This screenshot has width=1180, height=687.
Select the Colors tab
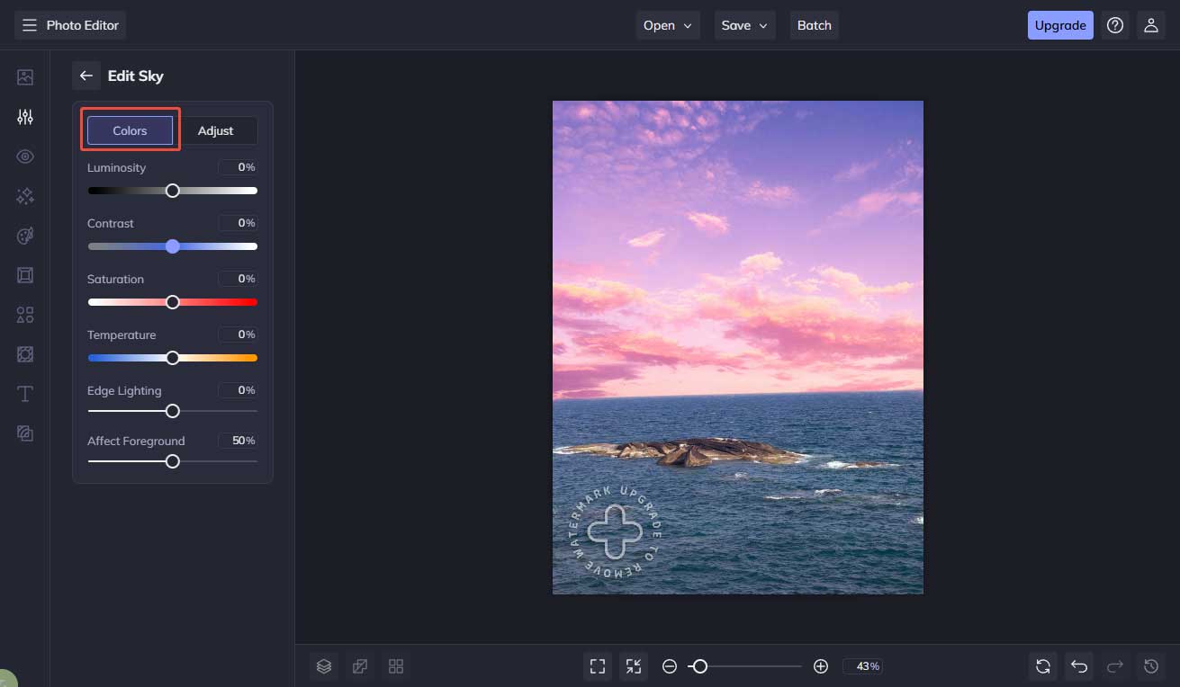[130, 130]
